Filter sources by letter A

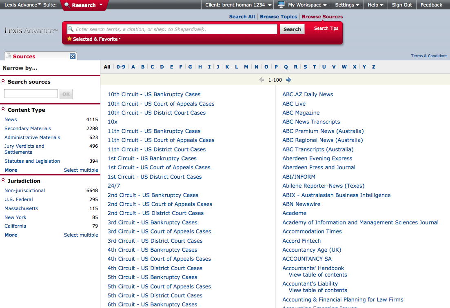pos(133,67)
